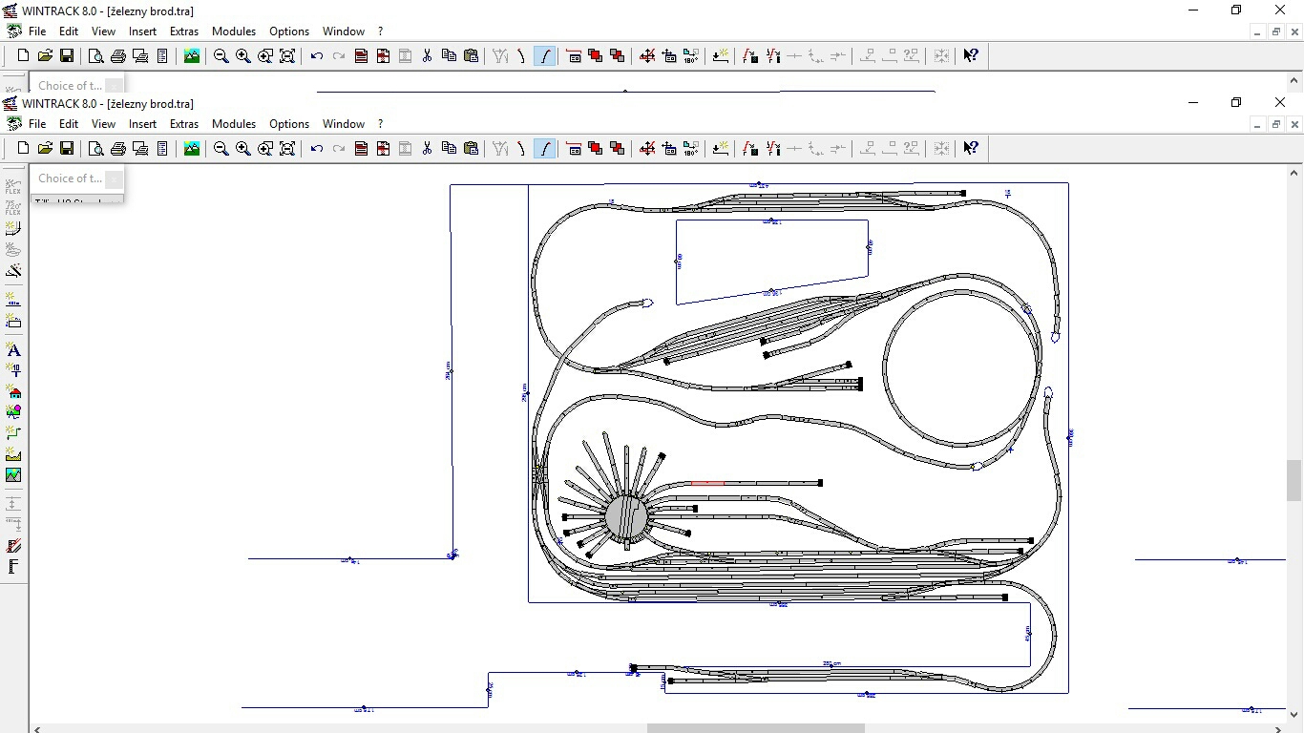Screen dimensions: 1304x733
Task: Click the scissors cut icon in the lower toolbar
Action: (x=427, y=148)
